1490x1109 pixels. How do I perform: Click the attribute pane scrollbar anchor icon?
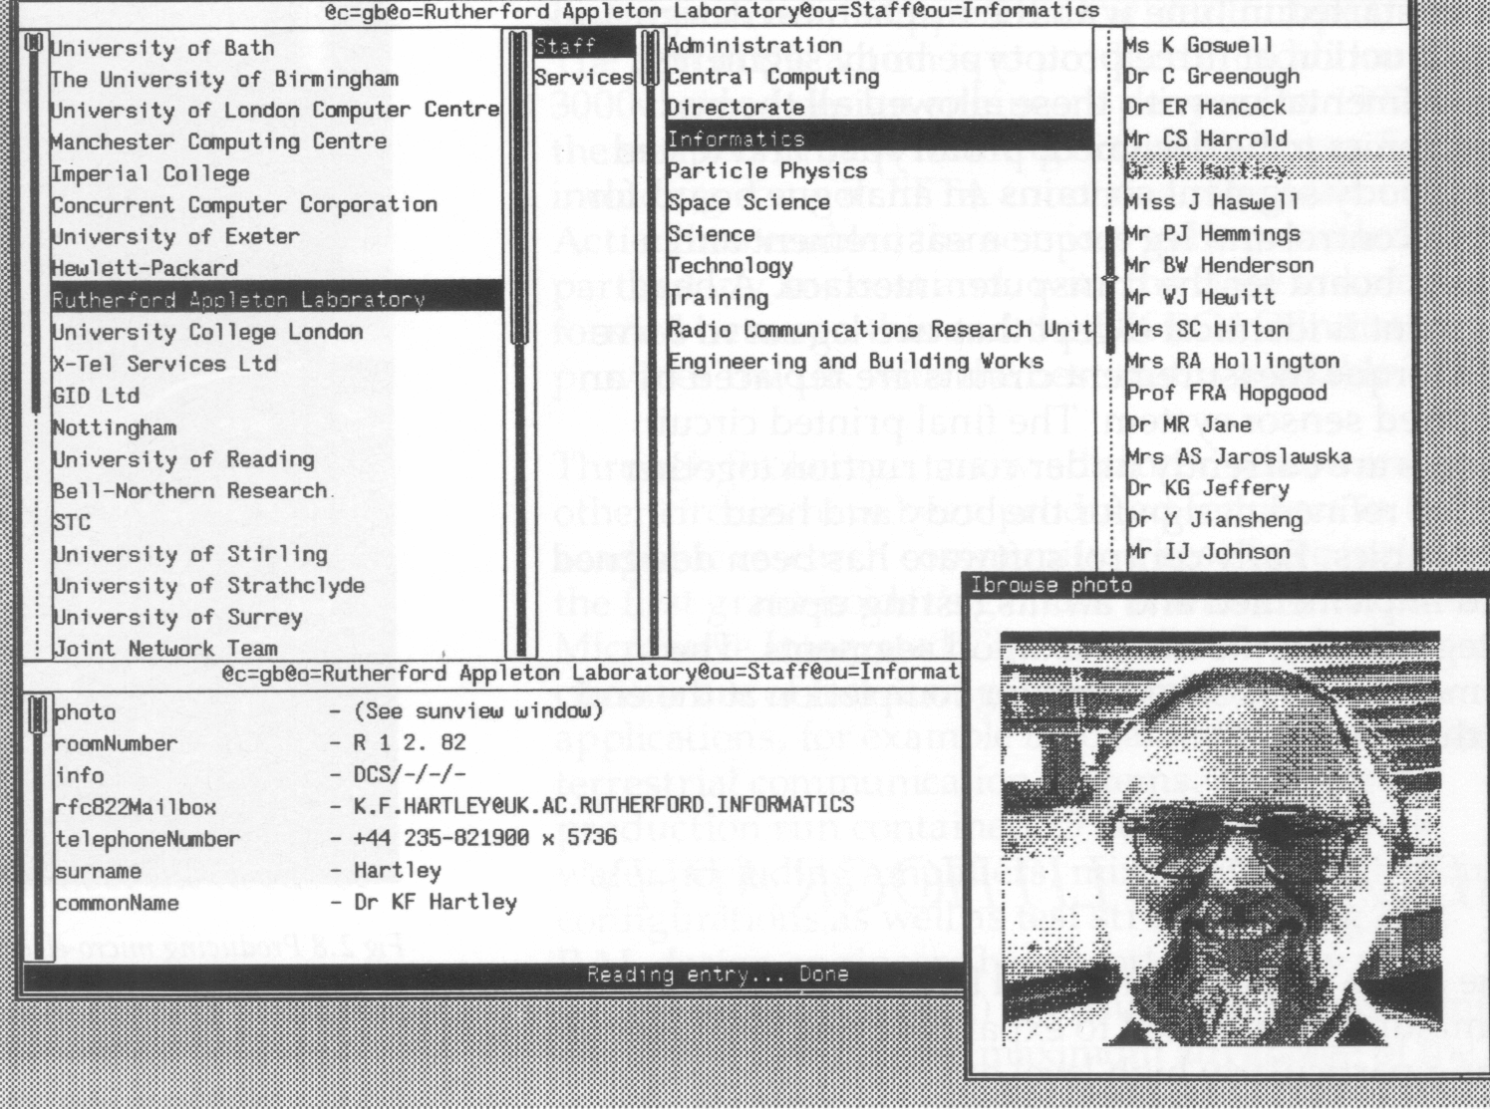coord(38,700)
